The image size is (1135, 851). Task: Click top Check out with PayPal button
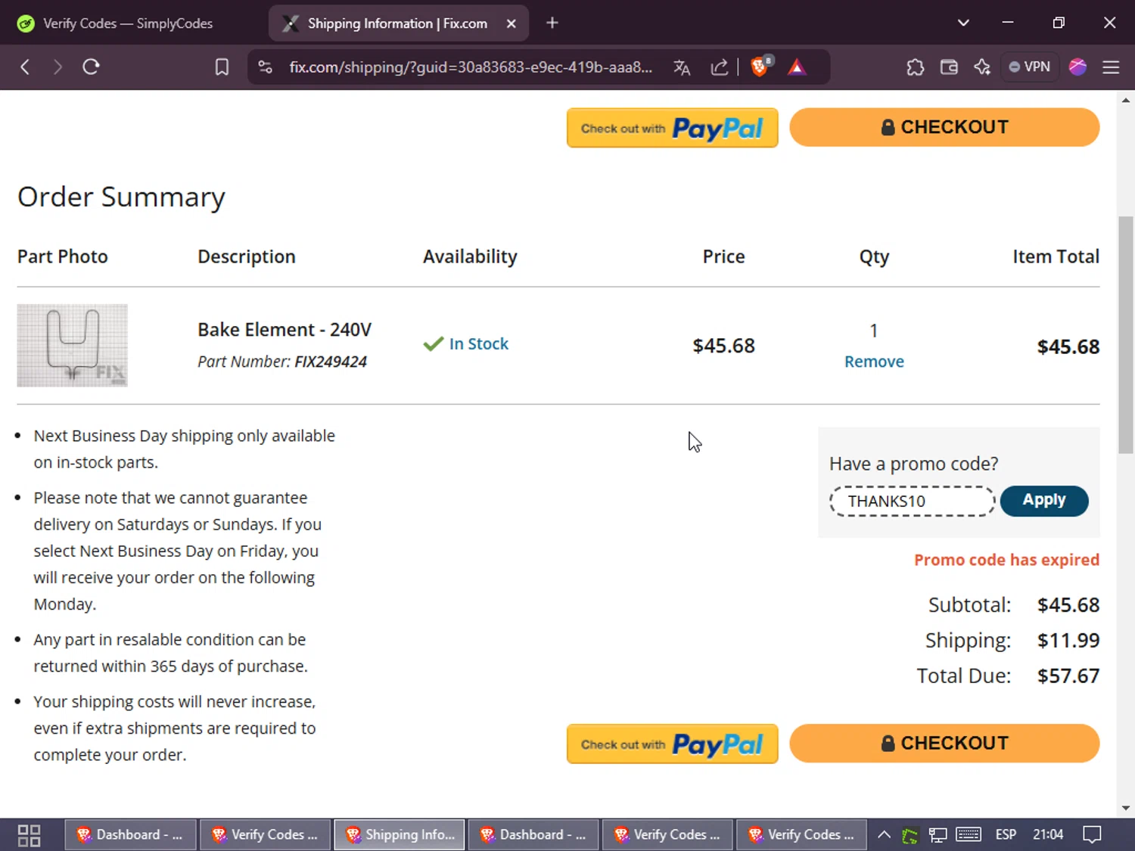(x=672, y=128)
